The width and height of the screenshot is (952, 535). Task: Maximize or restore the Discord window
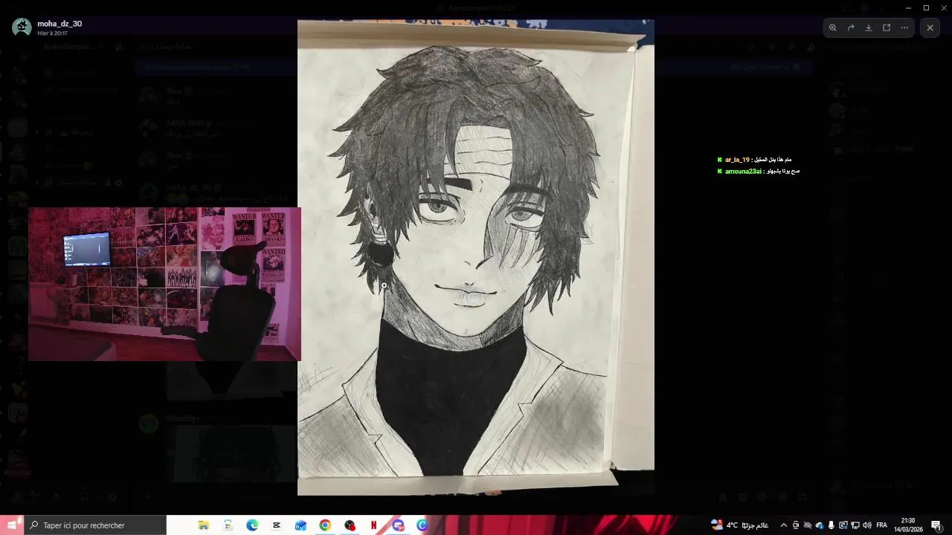coord(926,7)
